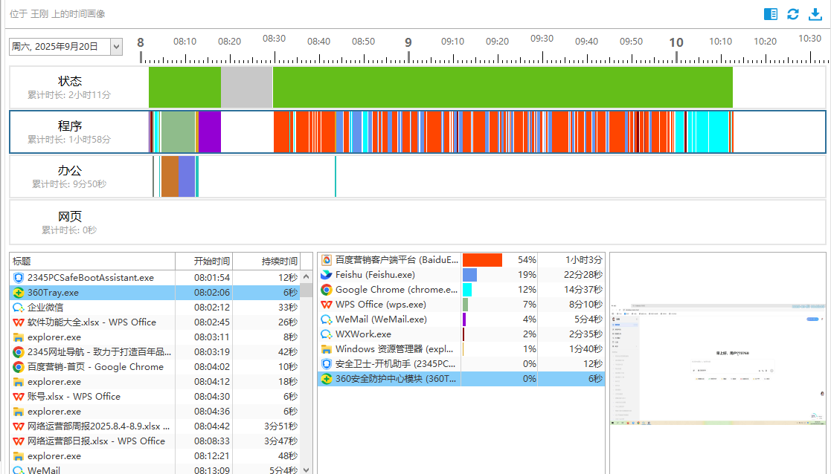The height and width of the screenshot is (474, 831).
Task: Select the explorer.exe row at 08:04:12
Action: [155, 381]
